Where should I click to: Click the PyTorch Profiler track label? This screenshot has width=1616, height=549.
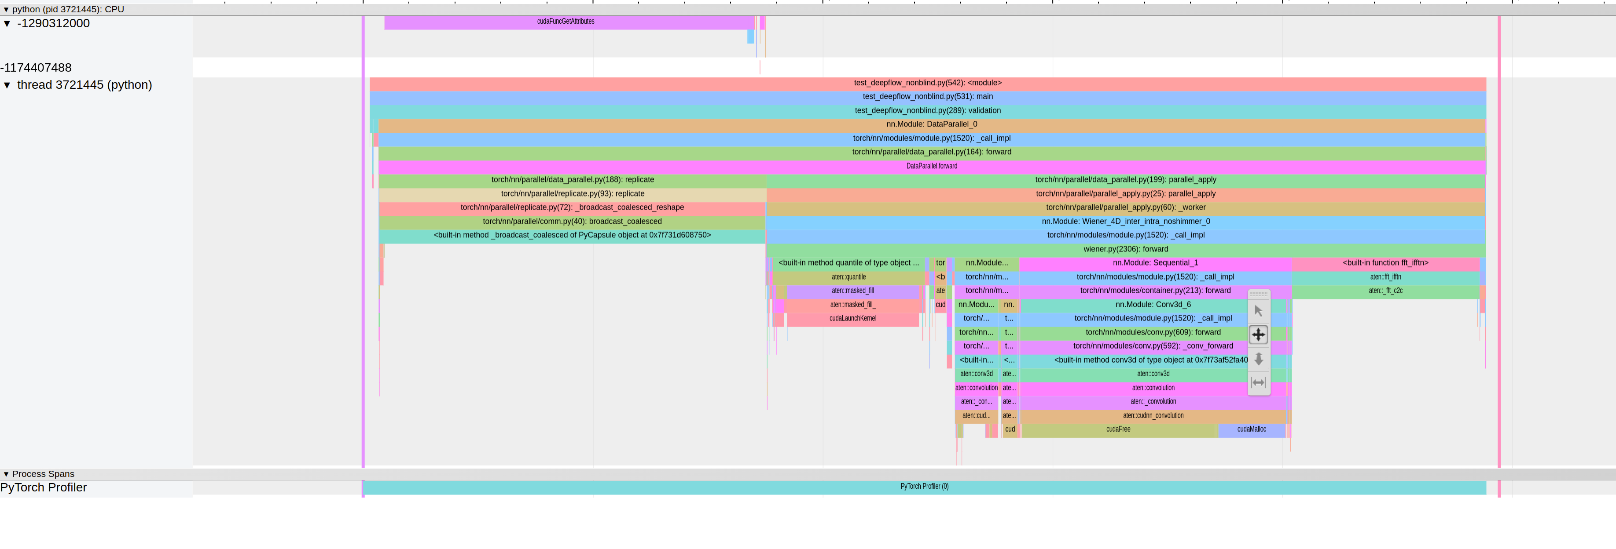[44, 487]
